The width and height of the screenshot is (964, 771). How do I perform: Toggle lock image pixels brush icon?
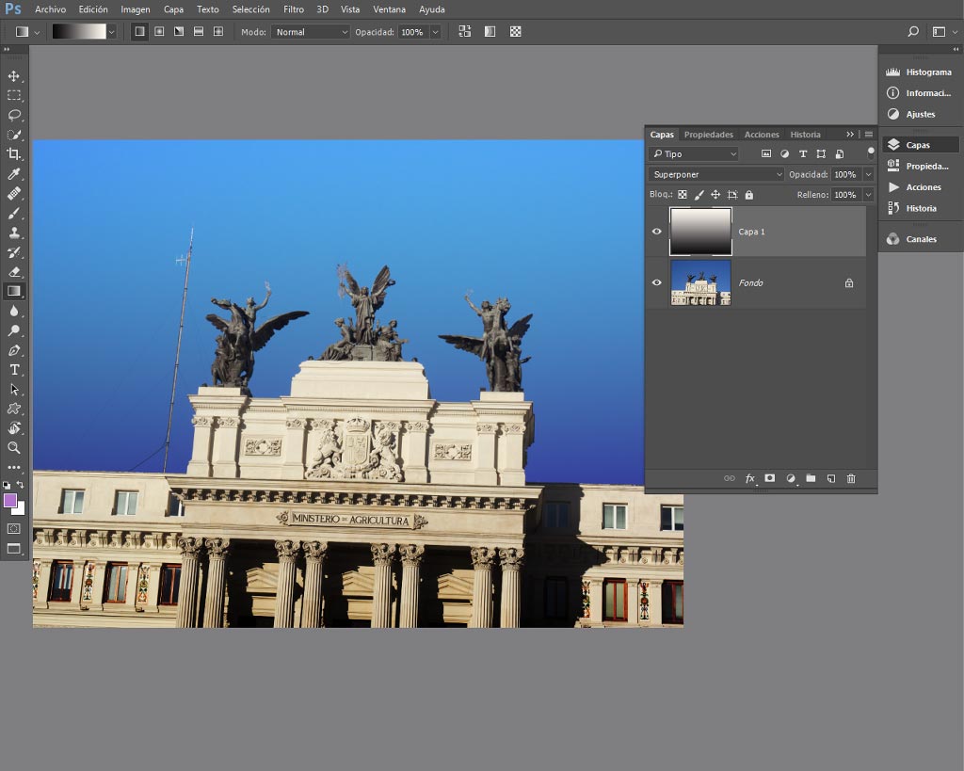click(699, 195)
